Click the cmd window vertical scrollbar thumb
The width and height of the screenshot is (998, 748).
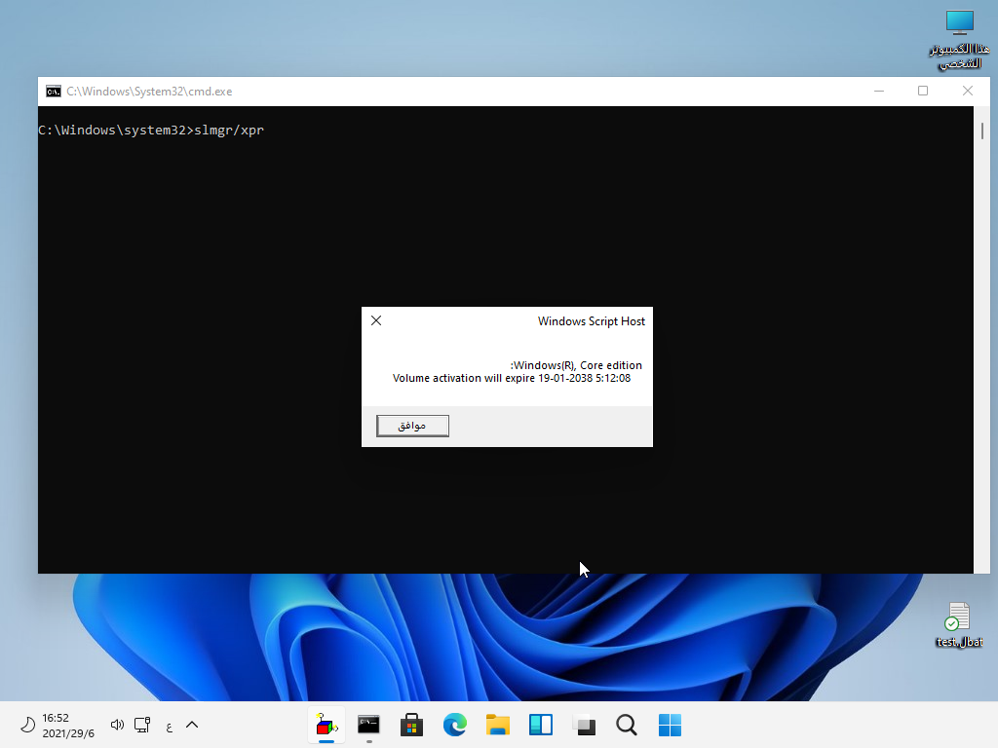click(982, 131)
